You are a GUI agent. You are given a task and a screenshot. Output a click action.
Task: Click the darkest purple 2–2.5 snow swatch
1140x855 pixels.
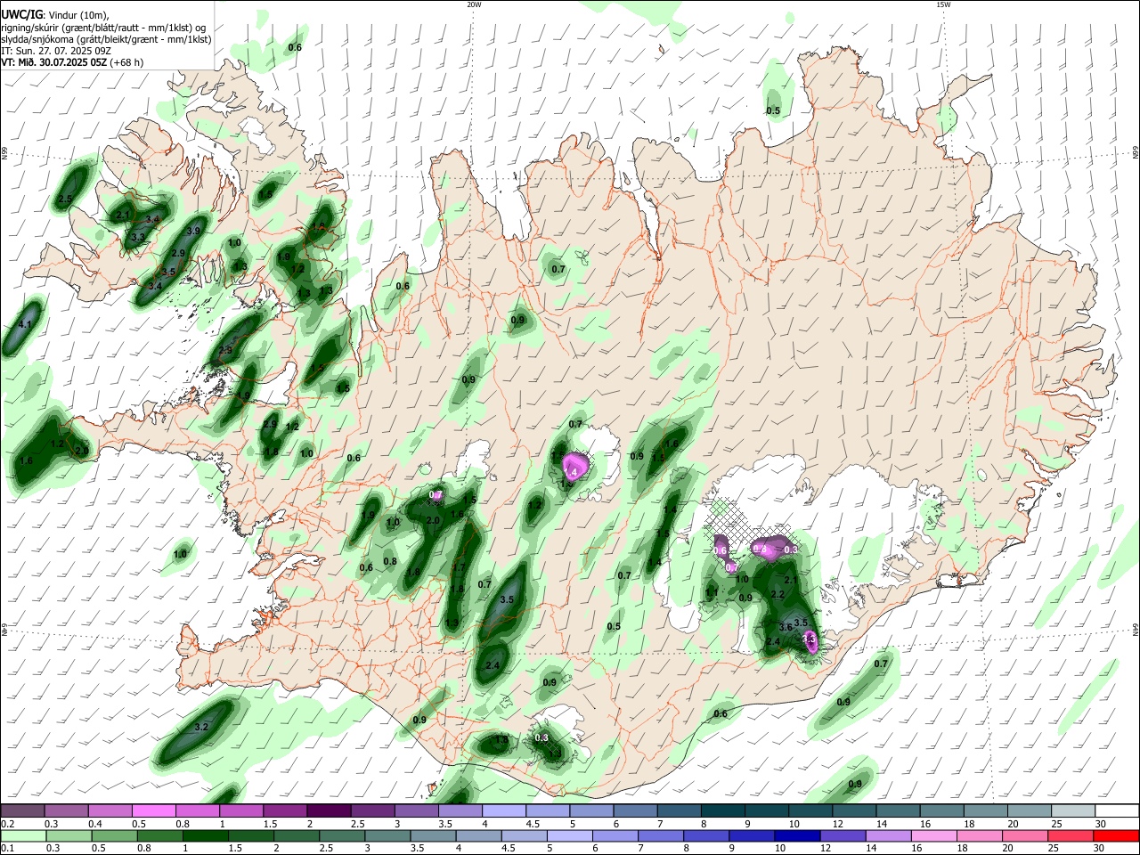click(x=329, y=811)
